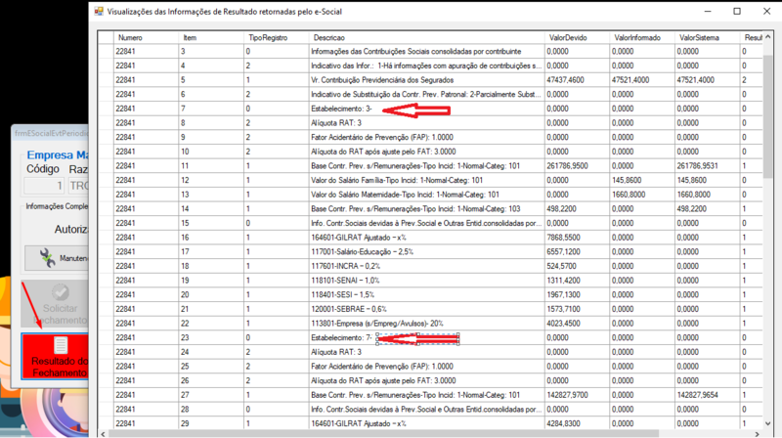The width and height of the screenshot is (782, 438).
Task: Sort by the Numero column header
Action: [x=146, y=37]
